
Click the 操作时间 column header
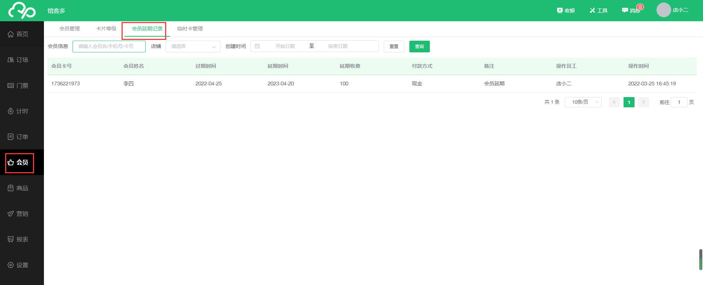point(639,66)
